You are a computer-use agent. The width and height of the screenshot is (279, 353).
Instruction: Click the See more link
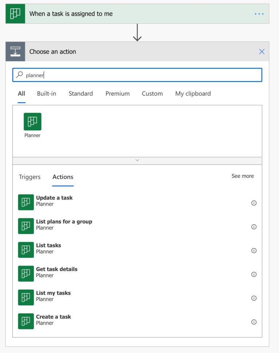point(242,176)
